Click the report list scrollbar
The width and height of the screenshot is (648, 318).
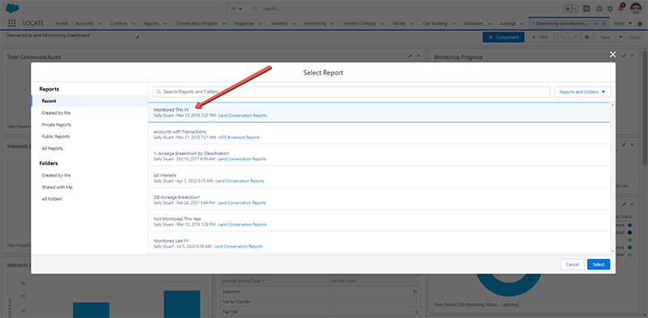point(612,177)
